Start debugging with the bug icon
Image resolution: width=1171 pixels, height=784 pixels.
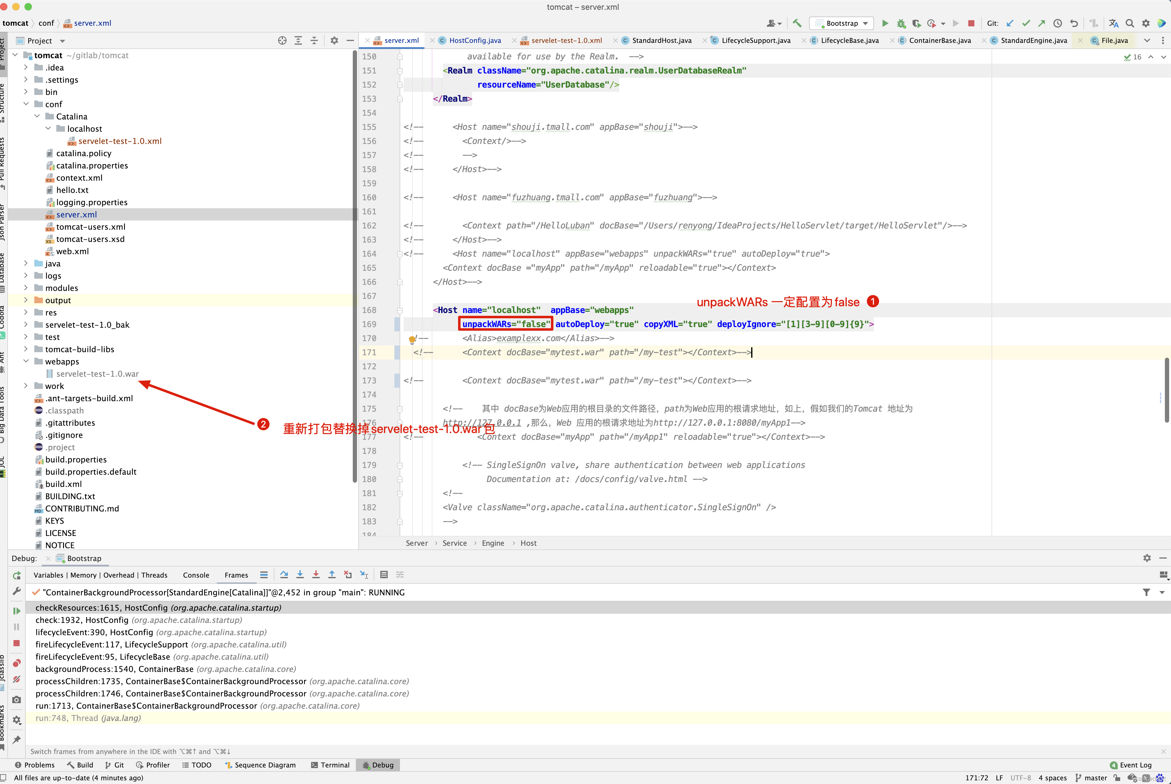(x=901, y=23)
